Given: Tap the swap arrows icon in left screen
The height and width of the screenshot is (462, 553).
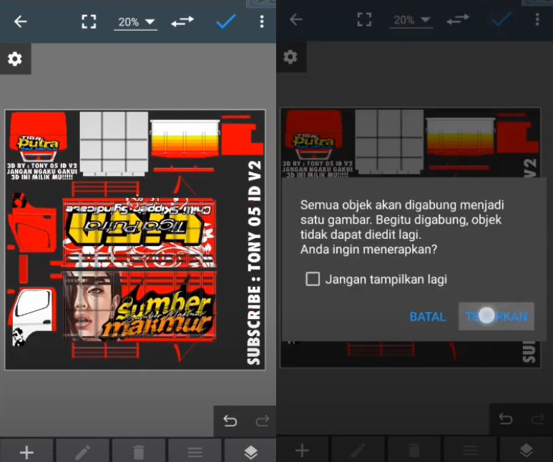Looking at the screenshot, I should click(x=182, y=21).
